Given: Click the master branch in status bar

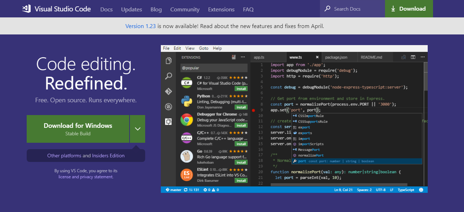Looking at the screenshot, I should point(173,190).
